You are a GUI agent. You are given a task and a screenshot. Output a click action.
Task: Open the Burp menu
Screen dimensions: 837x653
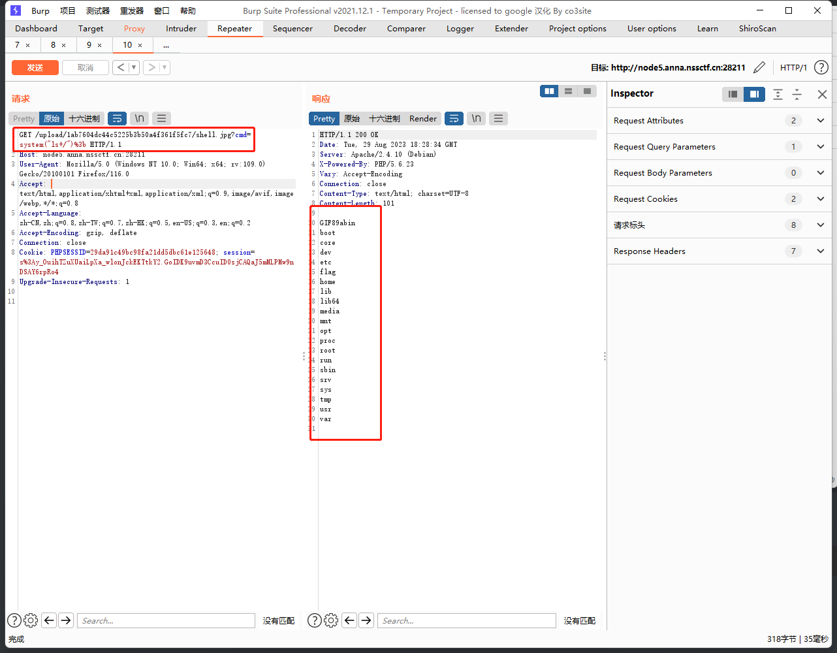[x=40, y=10]
